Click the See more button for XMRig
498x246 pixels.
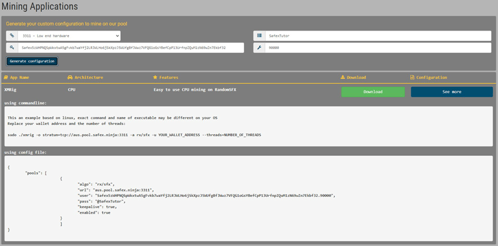coord(452,92)
